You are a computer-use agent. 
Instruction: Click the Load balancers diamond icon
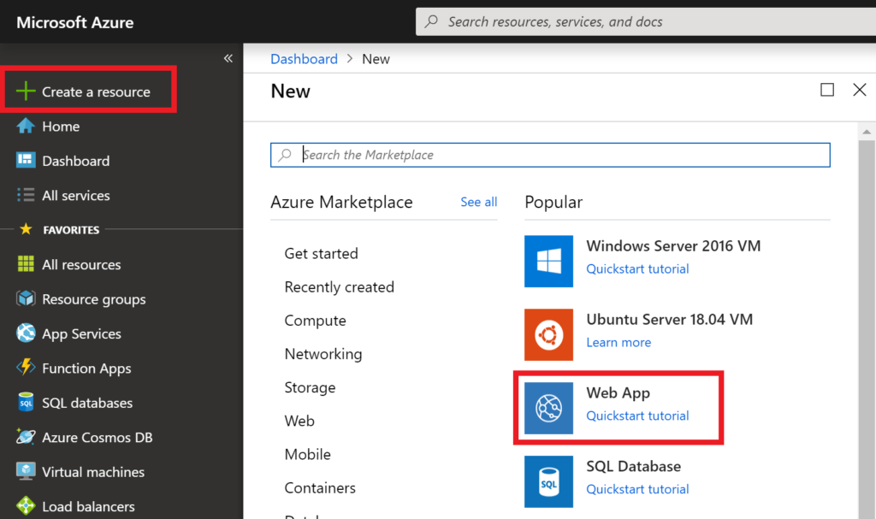point(26,506)
